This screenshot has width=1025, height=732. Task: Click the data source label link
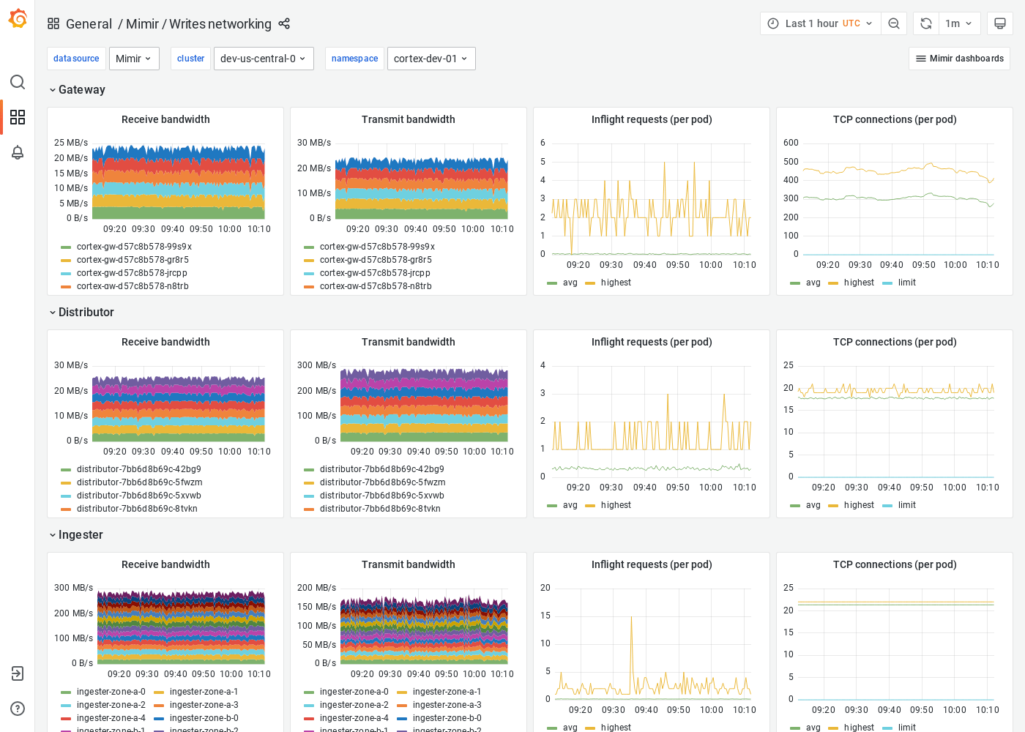click(x=76, y=58)
